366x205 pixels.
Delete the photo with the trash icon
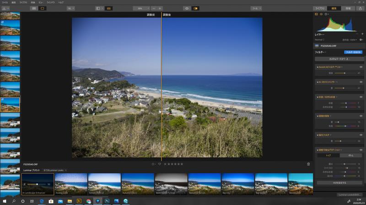(308, 164)
